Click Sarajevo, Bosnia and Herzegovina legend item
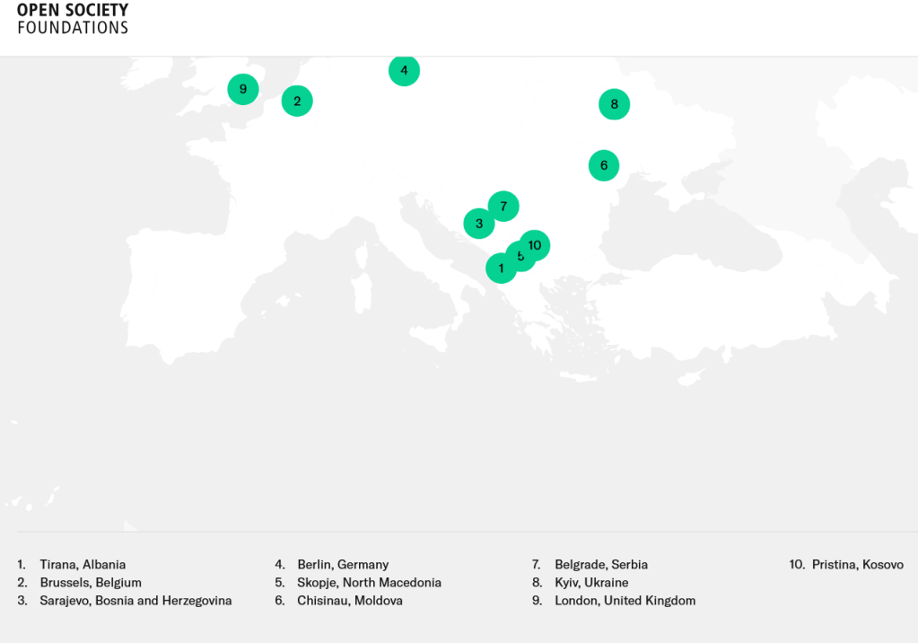The height and width of the screenshot is (643, 918). 136,601
